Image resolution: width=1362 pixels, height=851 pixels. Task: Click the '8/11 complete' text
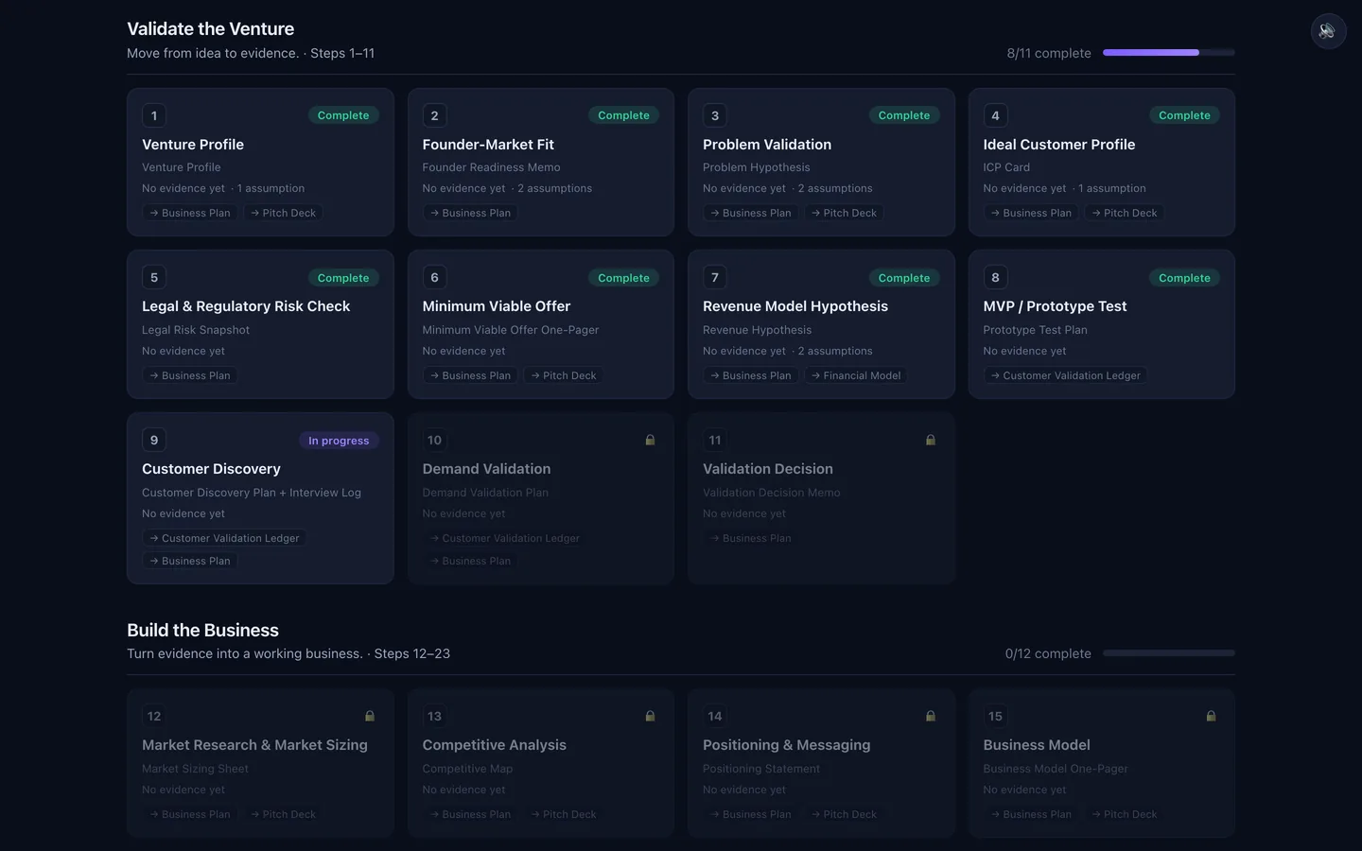coord(1049,53)
